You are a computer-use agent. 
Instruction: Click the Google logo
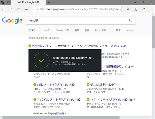12,21
